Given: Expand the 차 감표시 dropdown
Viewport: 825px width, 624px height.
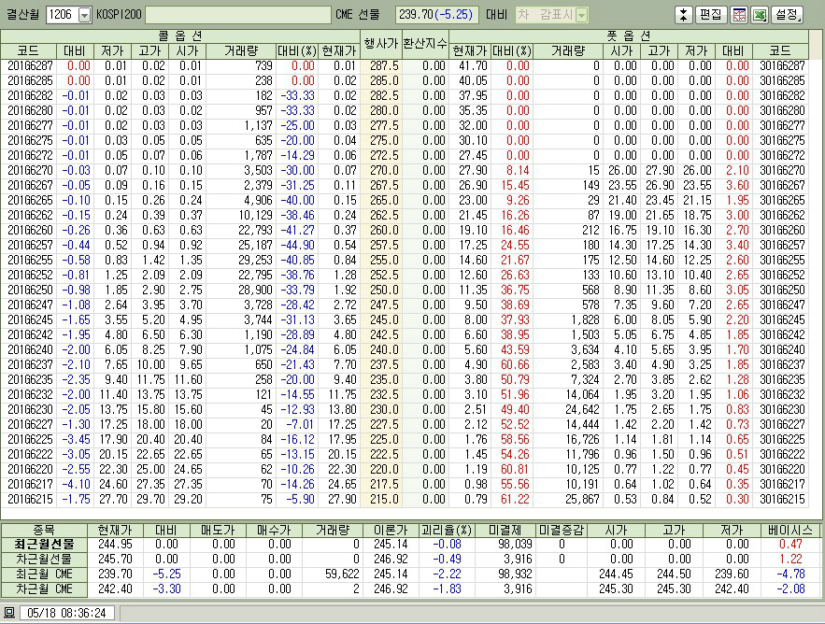Looking at the screenshot, I should click(x=582, y=15).
